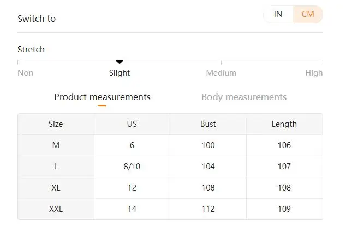Click the 8/10 US size cell
346x227 pixels.
pos(132,167)
